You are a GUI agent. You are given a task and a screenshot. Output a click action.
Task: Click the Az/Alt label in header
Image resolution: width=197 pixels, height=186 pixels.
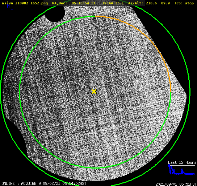pyautogui.click(x=135, y=3)
